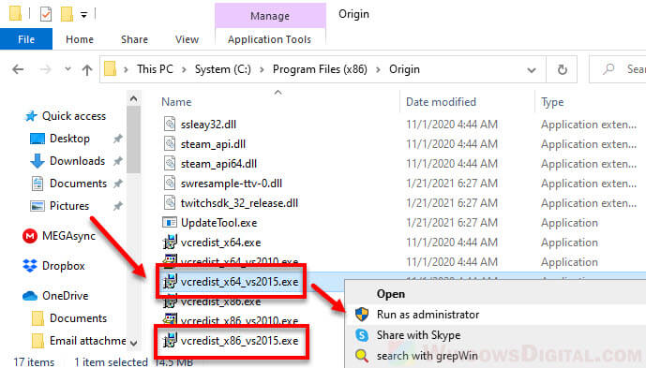Open Email attachments folder under OneDrive
The width and height of the screenshot is (646, 368).
click(x=87, y=341)
